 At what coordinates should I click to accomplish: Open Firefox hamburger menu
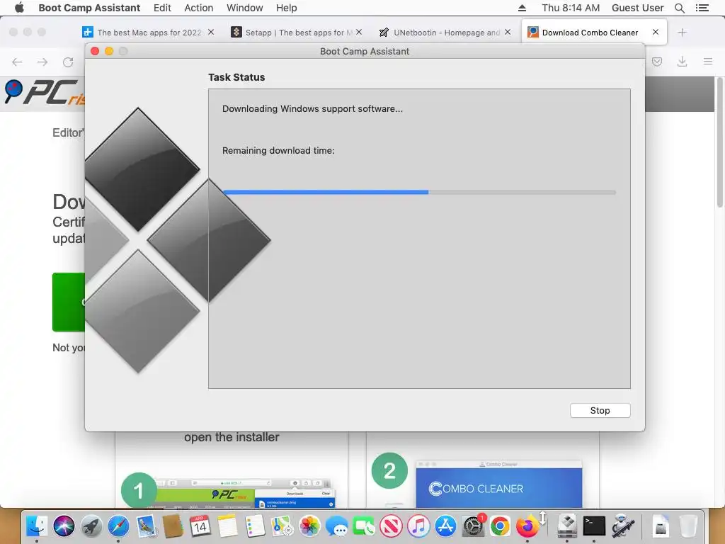(708, 62)
